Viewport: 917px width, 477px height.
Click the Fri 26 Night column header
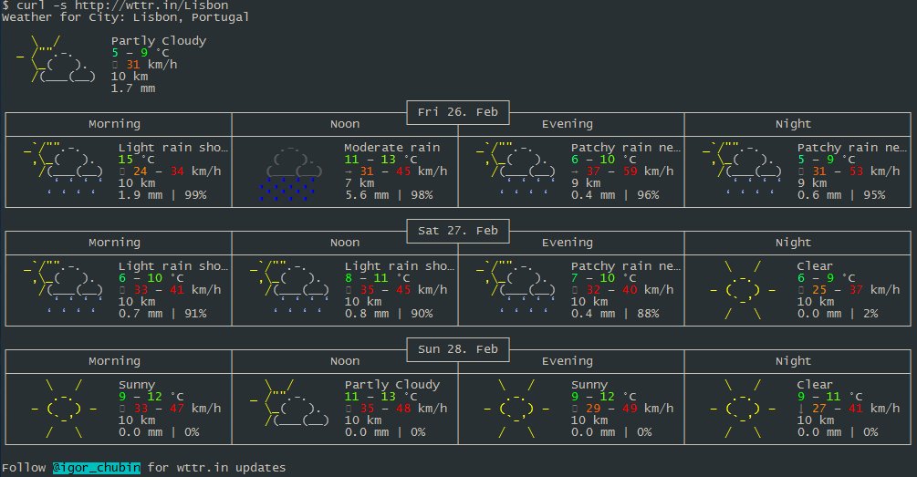[793, 124]
